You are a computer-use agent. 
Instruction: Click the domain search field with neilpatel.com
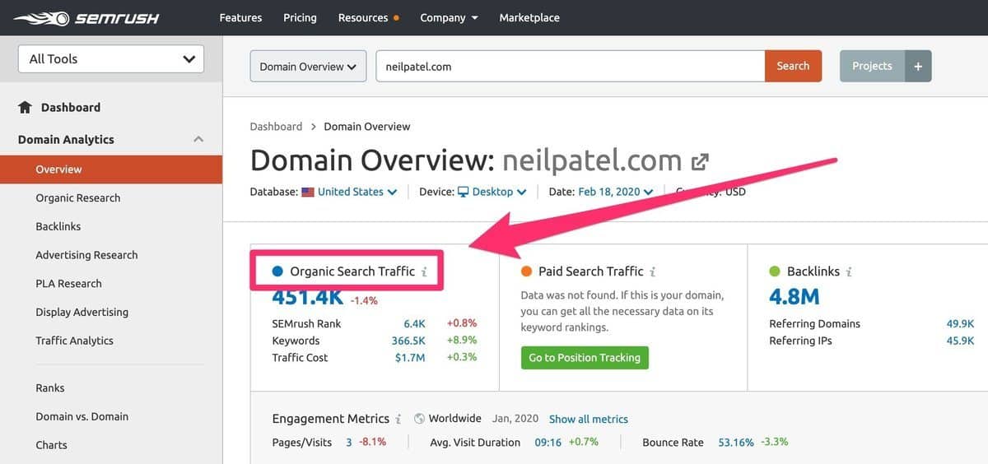pyautogui.click(x=571, y=66)
